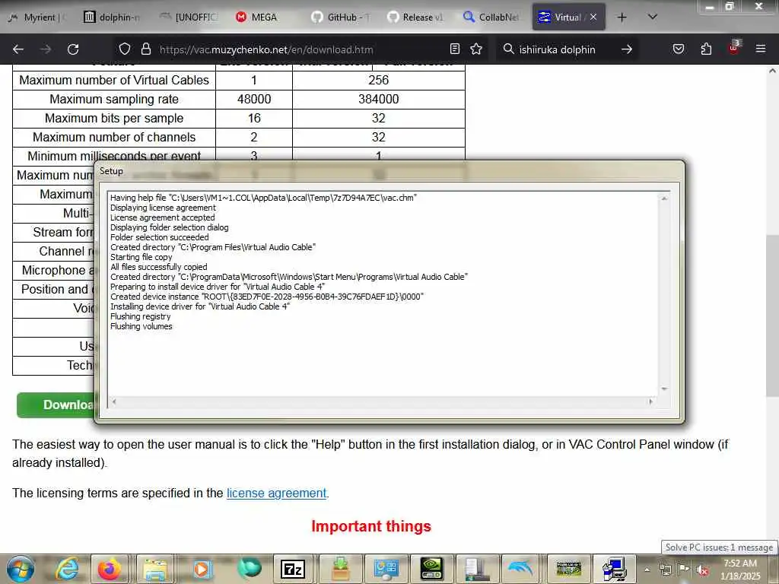
Task: Open Windows Explorer folder taskbar icon
Action: tap(154, 569)
